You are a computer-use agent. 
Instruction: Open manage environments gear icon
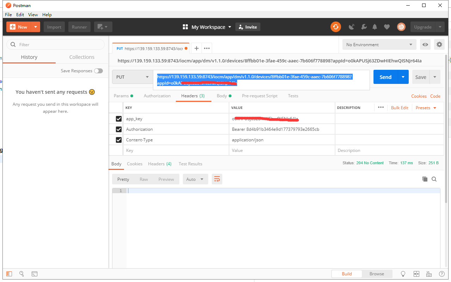tap(439, 44)
